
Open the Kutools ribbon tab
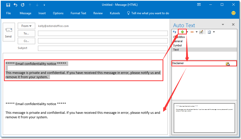[115, 13]
